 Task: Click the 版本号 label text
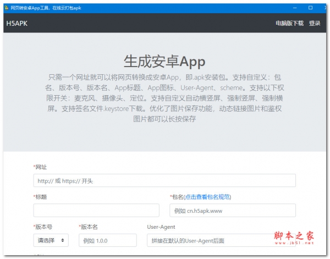(x=43, y=227)
